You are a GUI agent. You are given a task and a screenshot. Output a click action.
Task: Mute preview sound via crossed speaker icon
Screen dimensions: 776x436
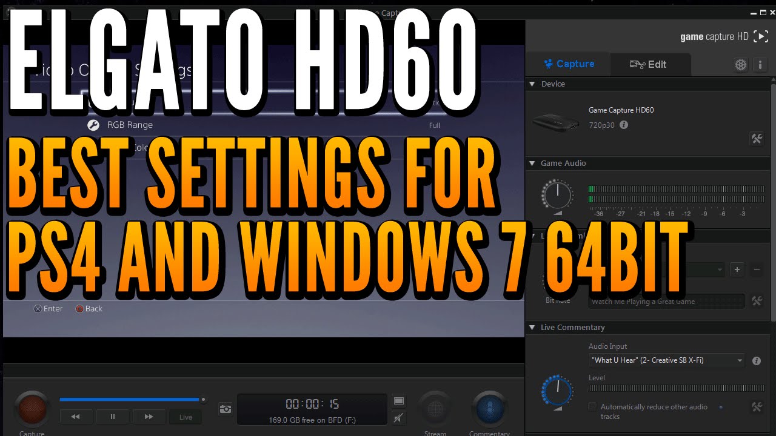click(x=398, y=417)
